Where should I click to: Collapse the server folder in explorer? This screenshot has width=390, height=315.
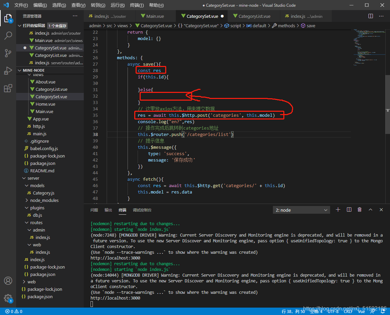[x=33, y=178]
